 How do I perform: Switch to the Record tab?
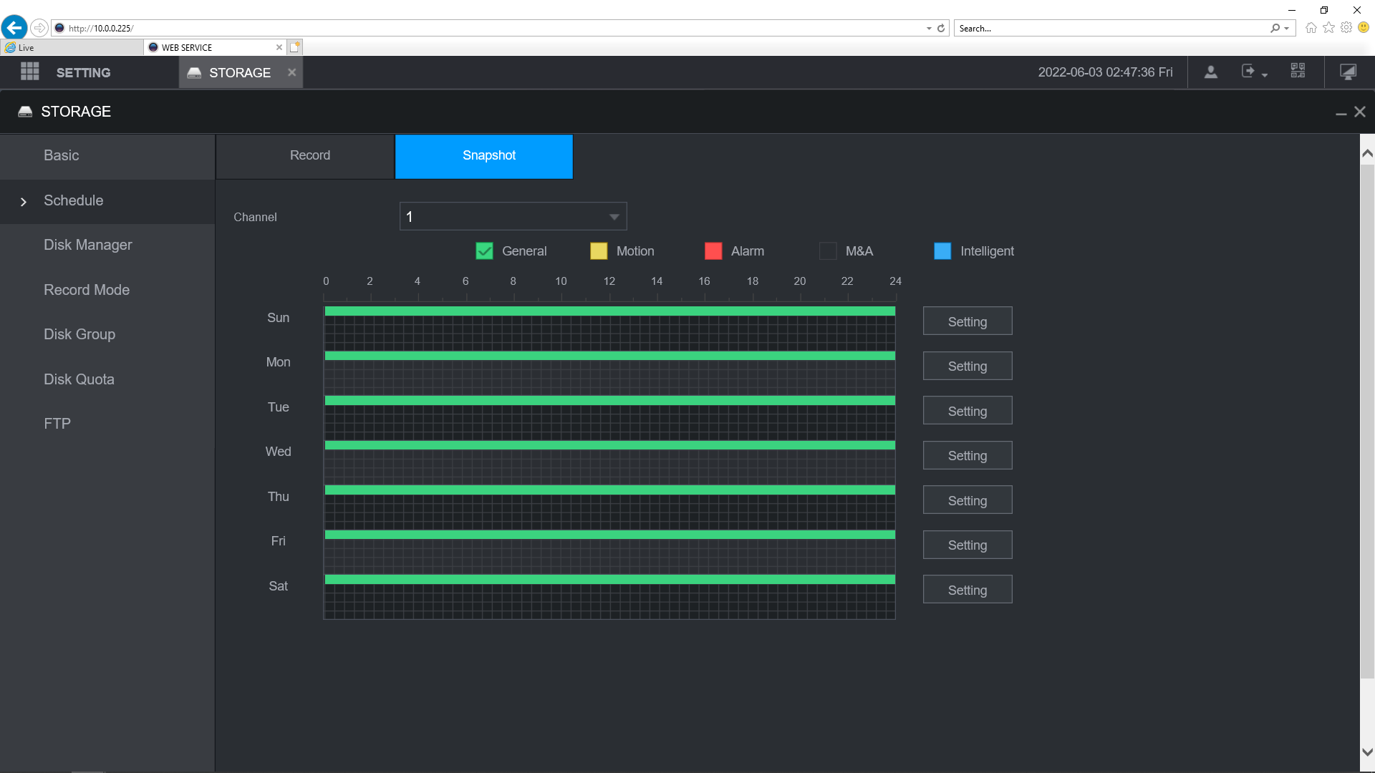(x=305, y=156)
